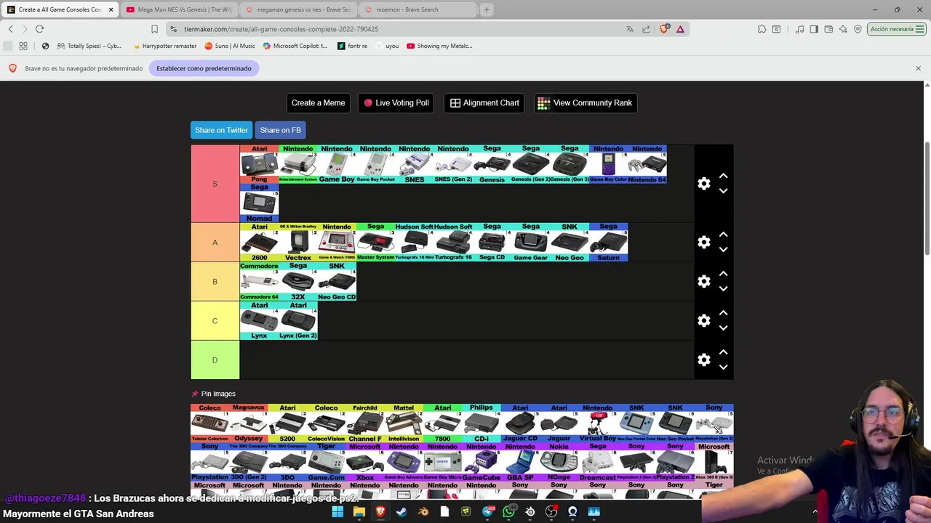Open the Brave Shields lion icon
Viewport: 931px width, 523px height.
[x=664, y=29]
